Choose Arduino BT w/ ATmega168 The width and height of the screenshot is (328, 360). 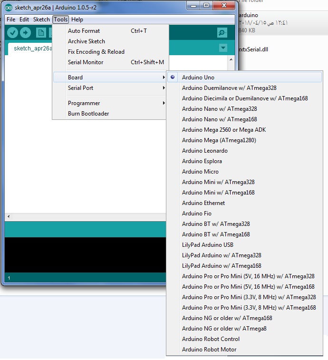coord(244,234)
